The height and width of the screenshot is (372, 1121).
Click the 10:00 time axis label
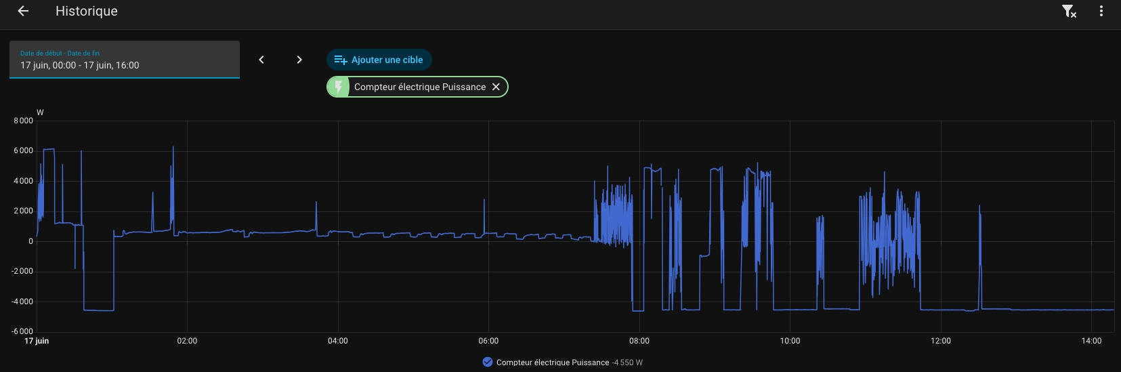[x=790, y=341]
